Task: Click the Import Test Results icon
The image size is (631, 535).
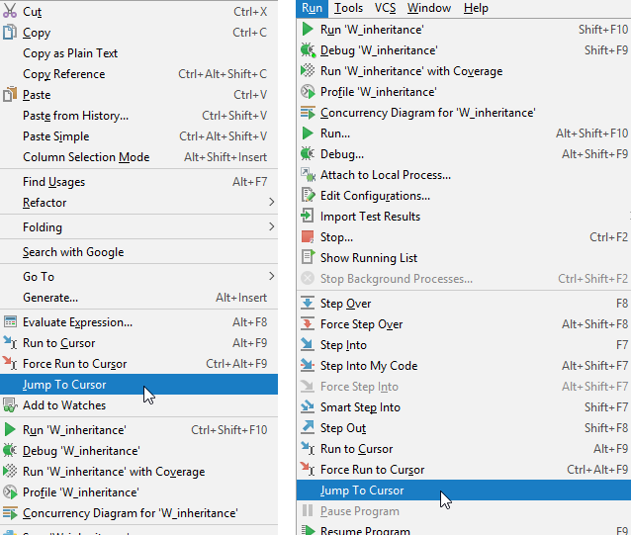Action: click(x=308, y=216)
